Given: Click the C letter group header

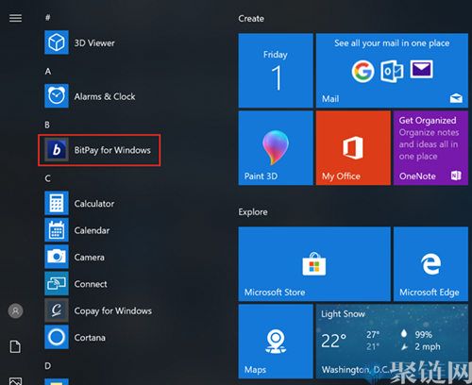Looking at the screenshot, I should (x=47, y=178).
